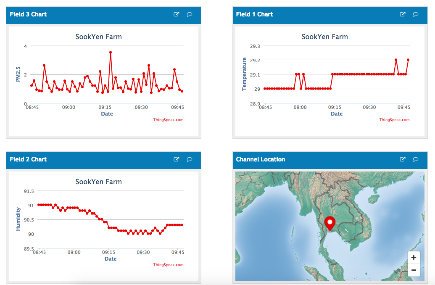Screen dimensions: 435x285
Task: Click the last Temperature data point near 29.2
Action: [407, 60]
